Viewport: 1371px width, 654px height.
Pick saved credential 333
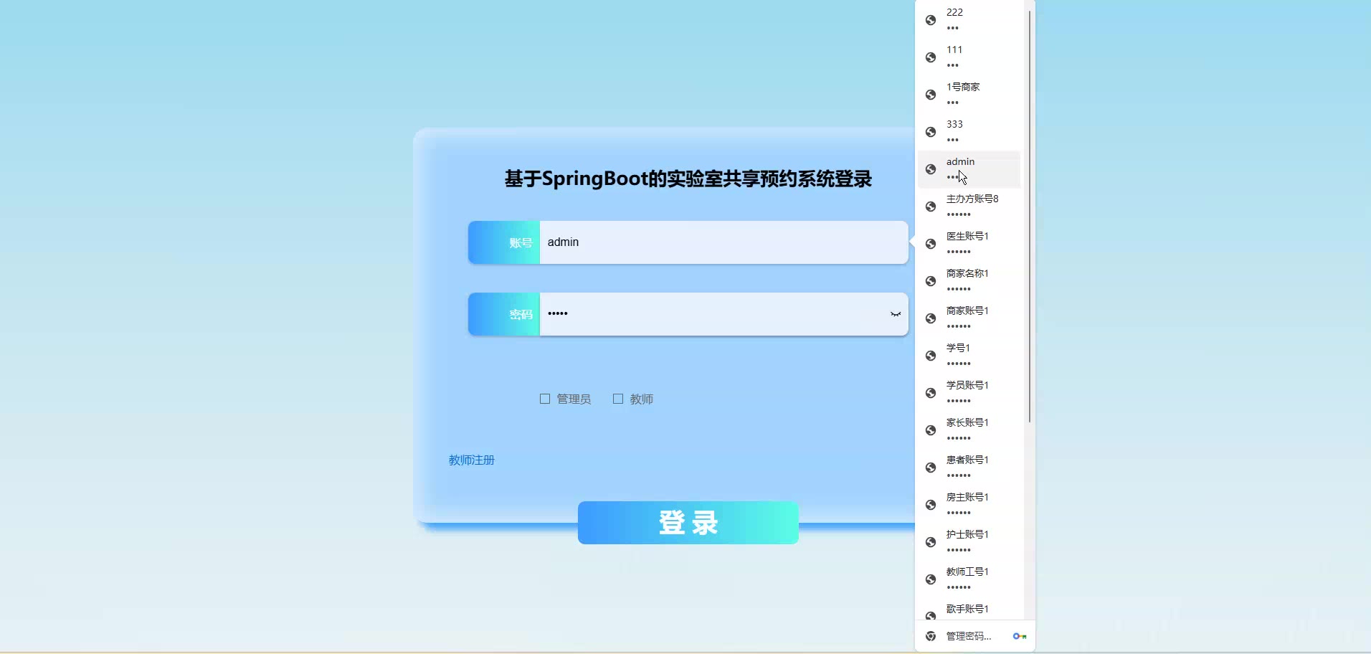(x=969, y=132)
